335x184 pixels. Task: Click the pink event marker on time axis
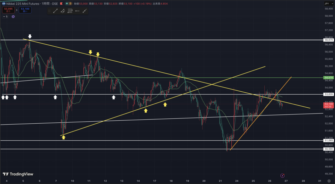point(282,176)
